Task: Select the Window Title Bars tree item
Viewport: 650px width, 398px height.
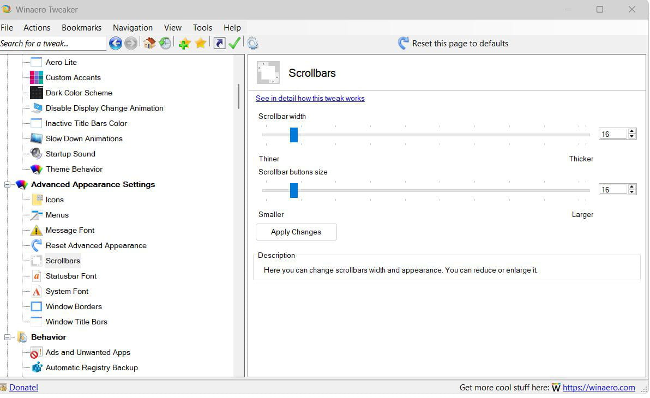Action: pyautogui.click(x=76, y=322)
